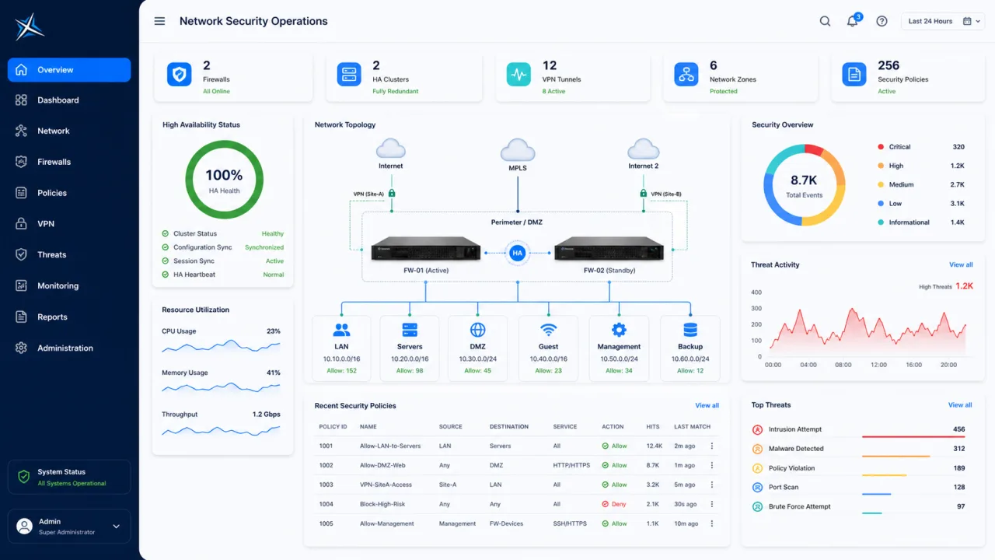Click policy name Block-High-Risk
Viewport: 995px width, 560px height.
pos(382,504)
